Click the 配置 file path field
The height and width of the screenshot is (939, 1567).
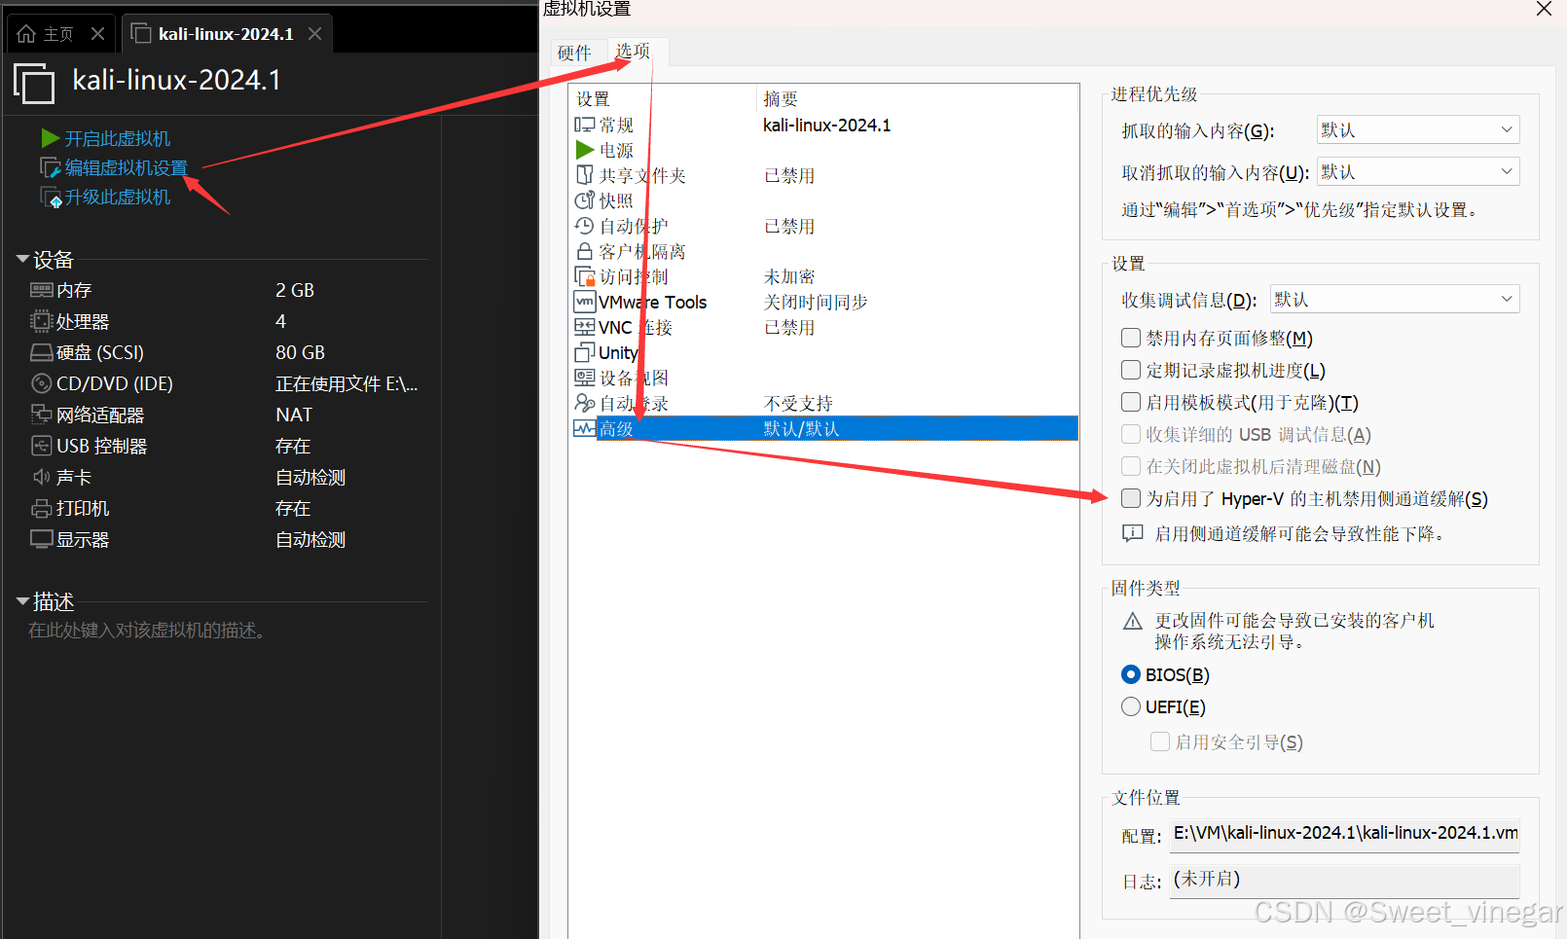coord(1344,834)
